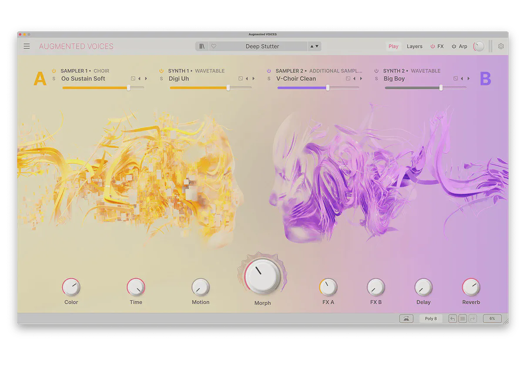
Task: Open the Deep Stutter preset name dropdown
Action: point(262,46)
